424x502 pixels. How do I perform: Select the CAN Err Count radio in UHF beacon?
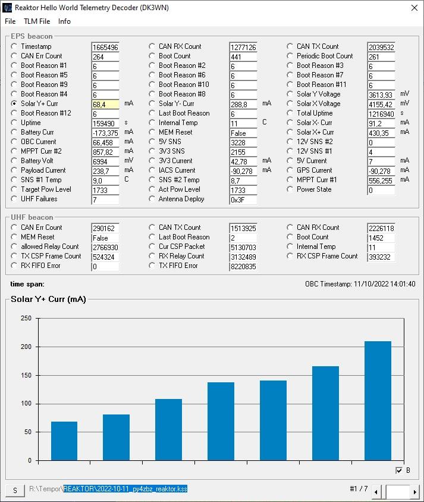point(14,227)
